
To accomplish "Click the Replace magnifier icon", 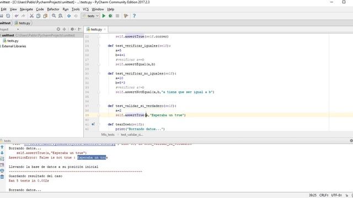I will pyautogui.click(x=60, y=16).
